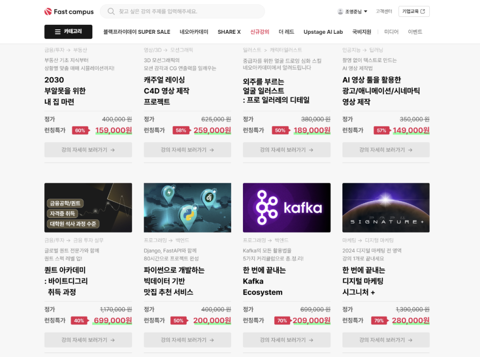Screen dimensions: 480x357
Task: Click the 699,000원 launch price
Action: pos(113,320)
